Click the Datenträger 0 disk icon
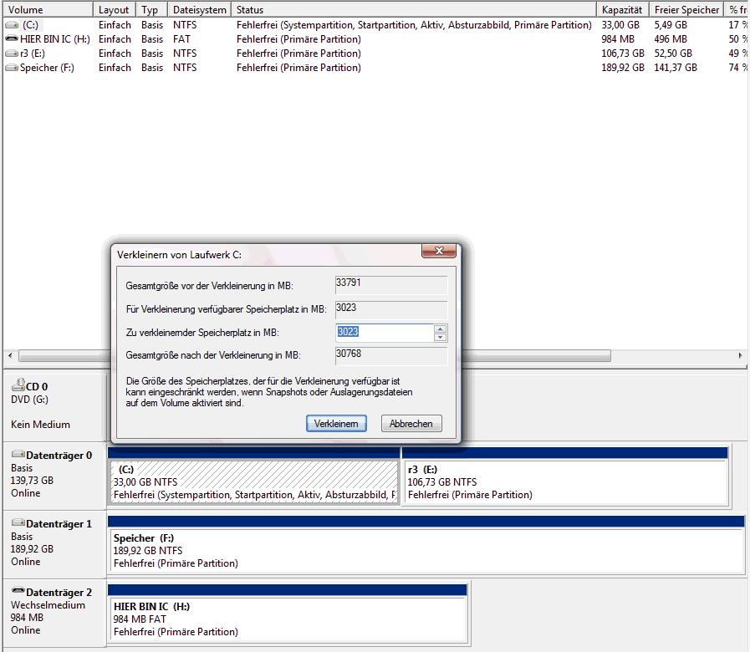 [x=18, y=455]
